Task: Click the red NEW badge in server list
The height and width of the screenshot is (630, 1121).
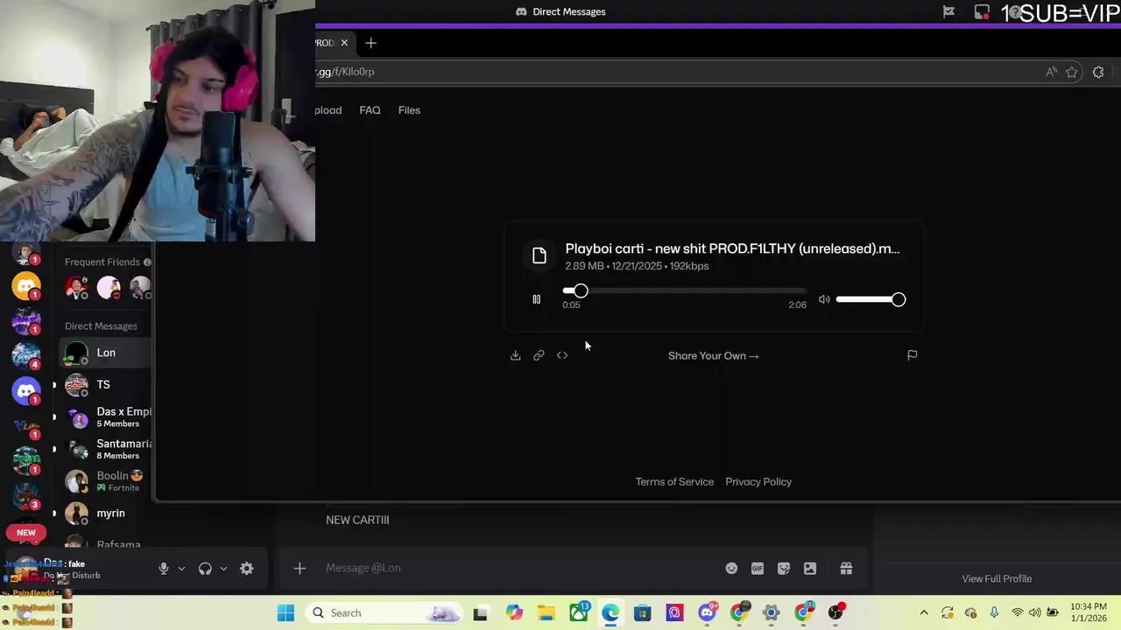Action: click(25, 532)
